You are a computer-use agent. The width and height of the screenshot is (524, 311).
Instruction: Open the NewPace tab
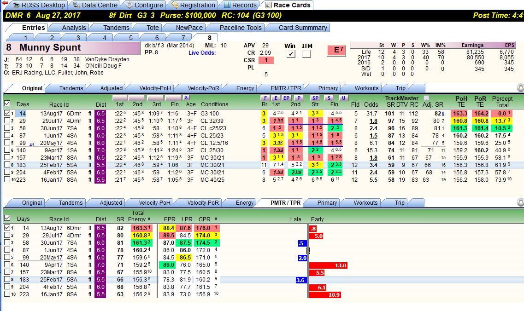click(189, 28)
